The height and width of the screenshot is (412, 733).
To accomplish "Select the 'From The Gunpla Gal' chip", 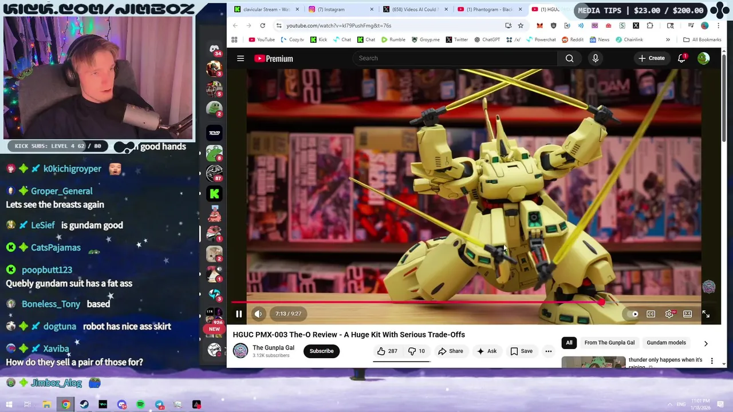I will point(609,343).
